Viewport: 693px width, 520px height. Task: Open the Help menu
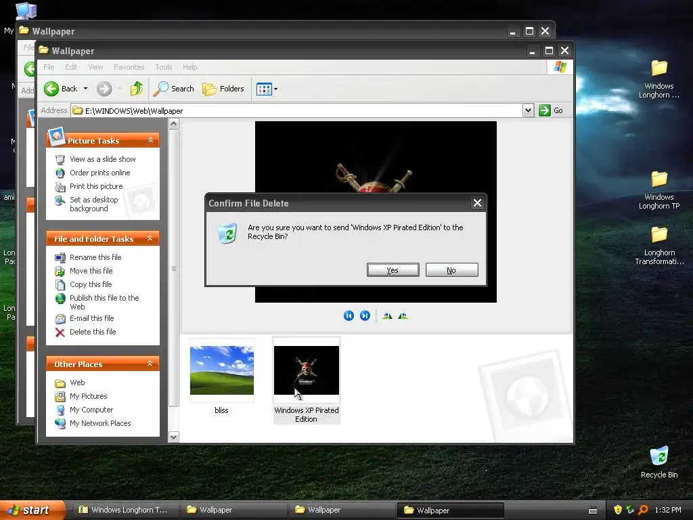(x=190, y=67)
